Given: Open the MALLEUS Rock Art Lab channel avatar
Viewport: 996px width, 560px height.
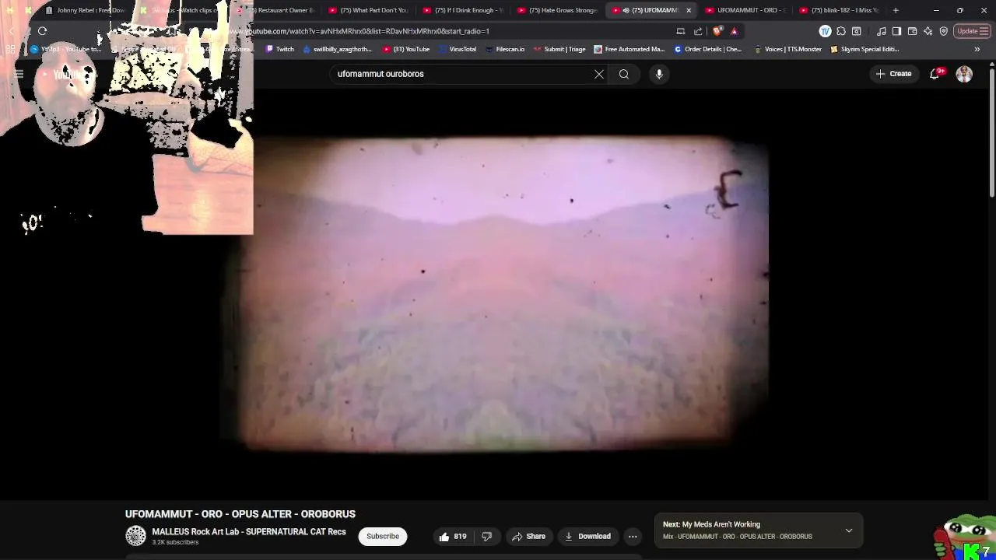Looking at the screenshot, I should click(135, 536).
